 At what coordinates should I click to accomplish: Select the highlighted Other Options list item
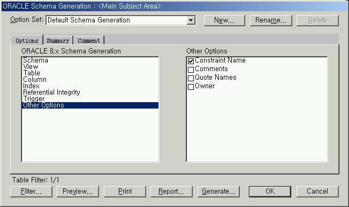pyautogui.click(x=90, y=105)
